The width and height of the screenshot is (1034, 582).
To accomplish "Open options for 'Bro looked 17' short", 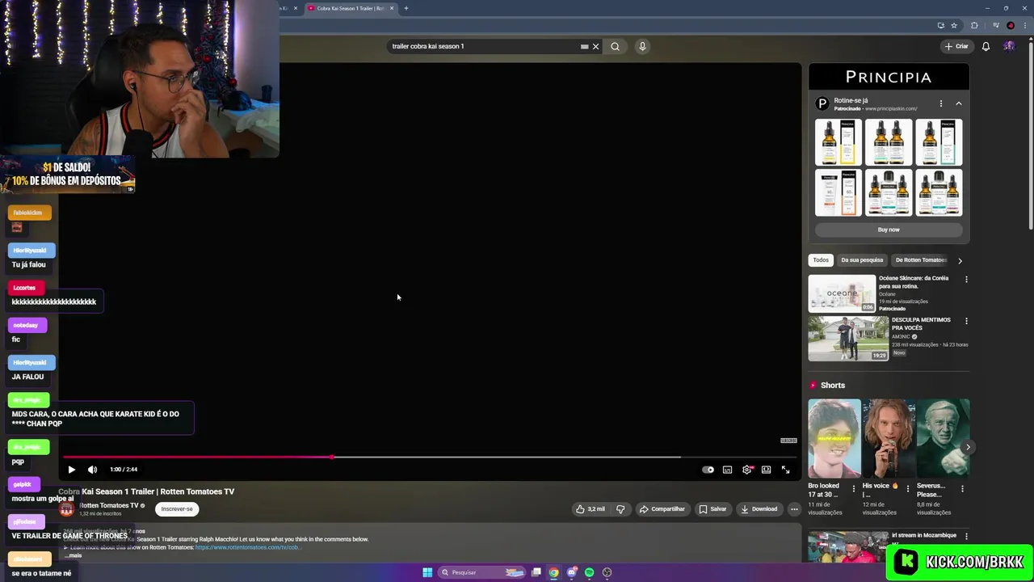I will point(854,489).
